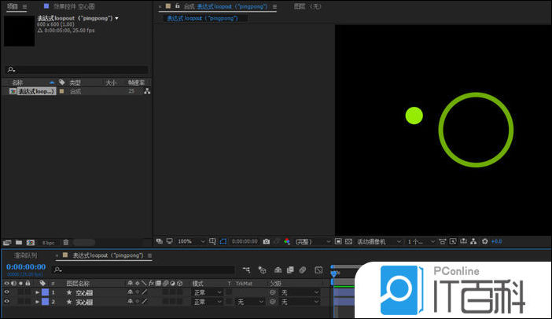Click the blue label swatch of 空心圆 layer
Viewport: 552px width, 319px height.
45,292
